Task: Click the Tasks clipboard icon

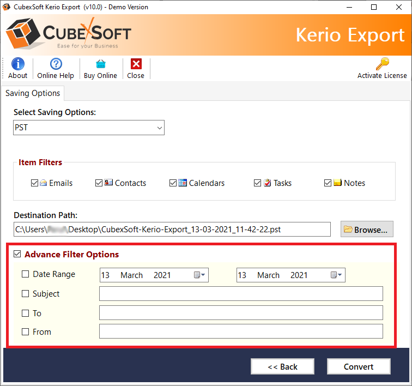Action: [268, 183]
